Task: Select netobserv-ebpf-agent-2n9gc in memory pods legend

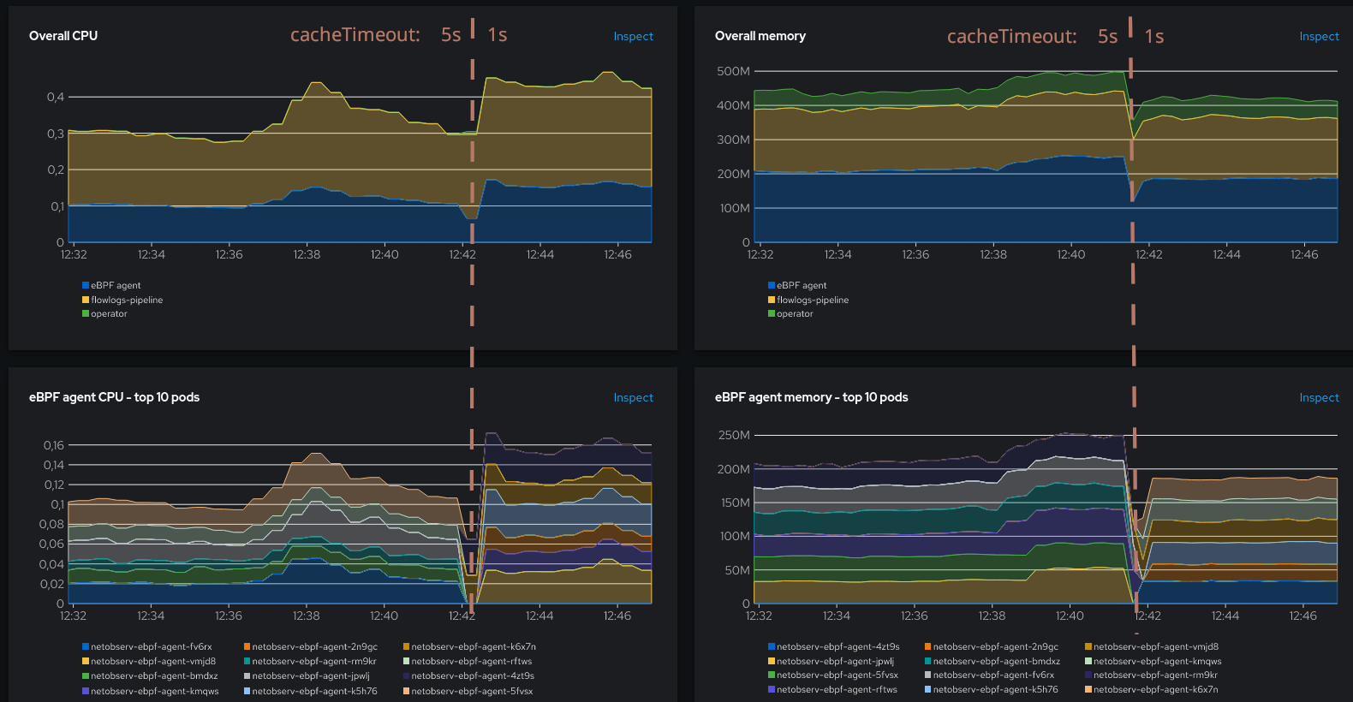Action: [992, 646]
